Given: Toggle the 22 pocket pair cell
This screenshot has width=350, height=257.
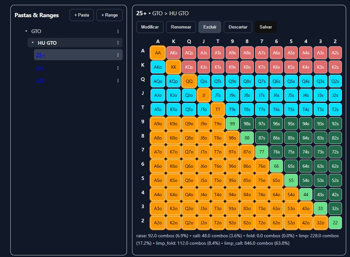Looking at the screenshot, I should [x=335, y=223].
